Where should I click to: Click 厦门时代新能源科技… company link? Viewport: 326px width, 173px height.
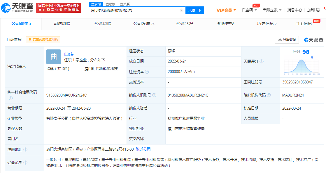tap(103, 69)
